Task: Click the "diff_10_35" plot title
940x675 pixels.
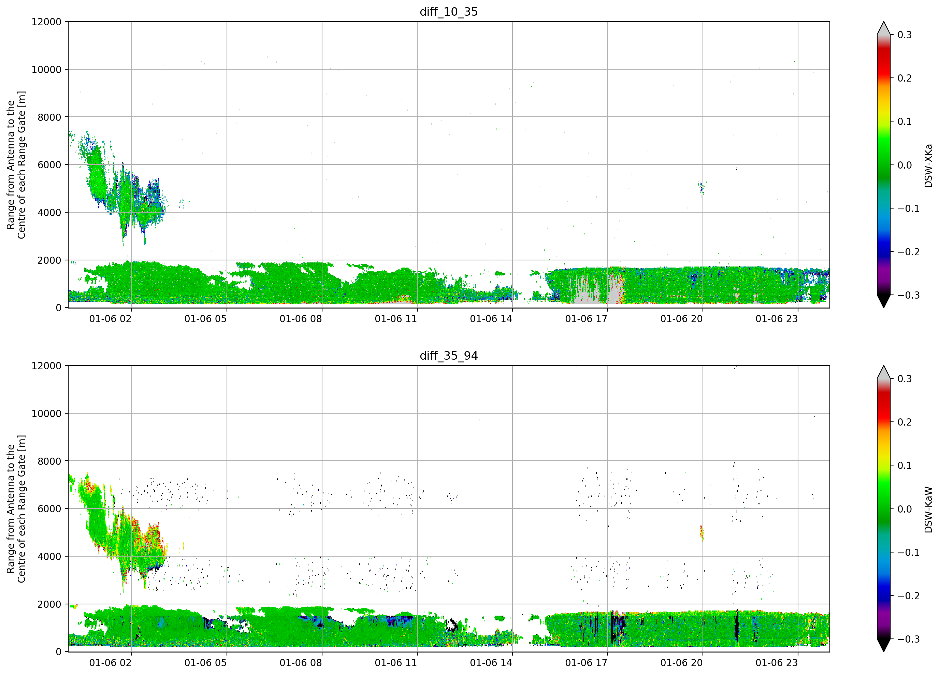Action: click(449, 12)
